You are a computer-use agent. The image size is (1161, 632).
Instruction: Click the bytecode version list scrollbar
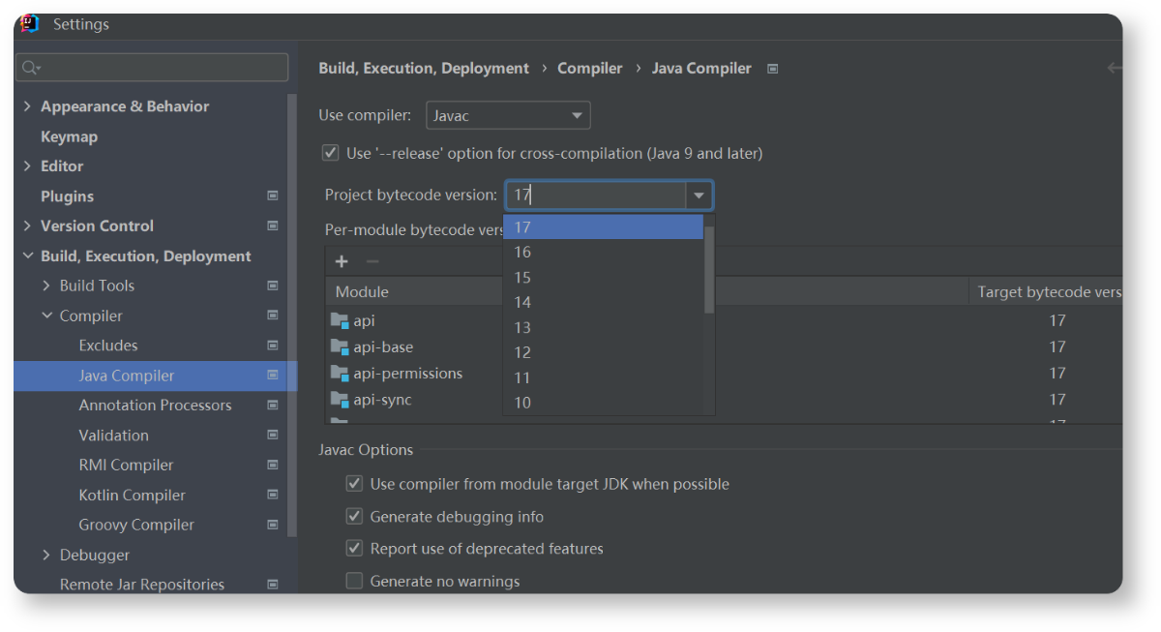pos(709,266)
